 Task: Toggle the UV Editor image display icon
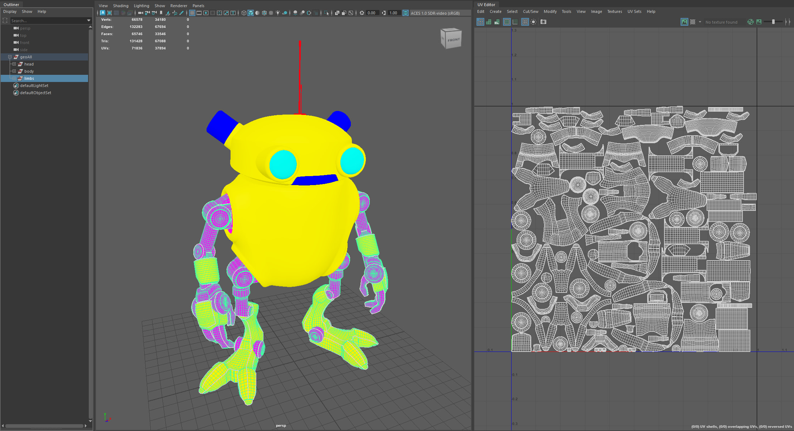point(684,22)
